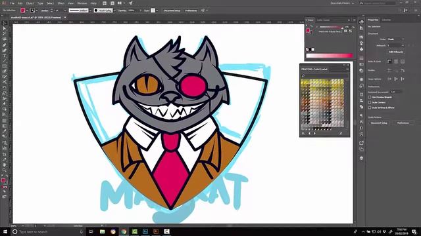
Task: Click the tint slider in Color panel
Action: pos(332,27)
